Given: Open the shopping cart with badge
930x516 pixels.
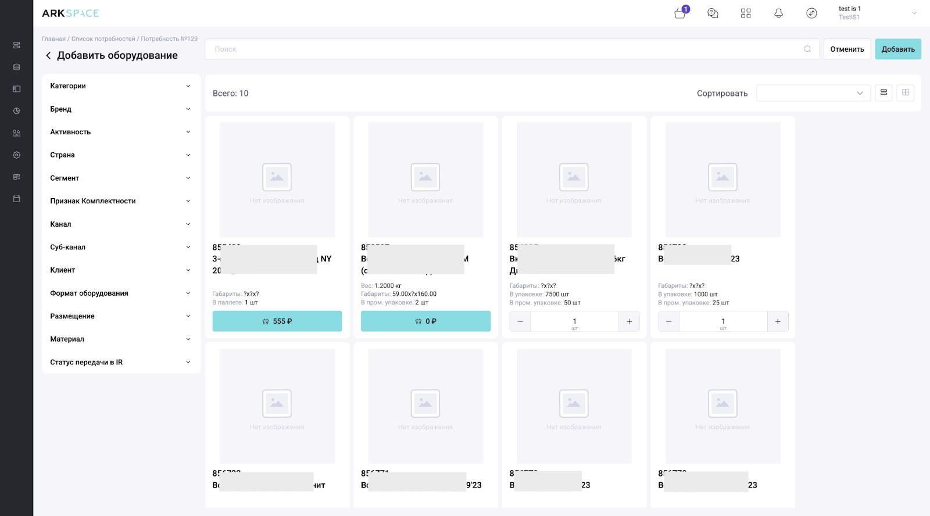Looking at the screenshot, I should click(680, 13).
